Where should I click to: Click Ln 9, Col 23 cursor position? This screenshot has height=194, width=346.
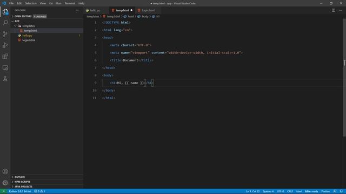pyautogui.click(x=252, y=191)
